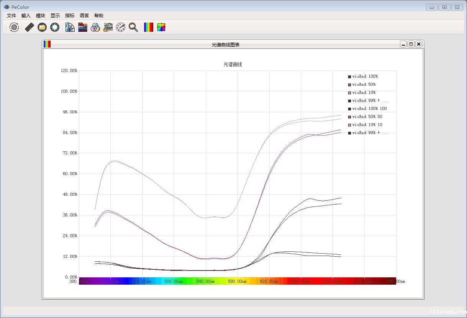Click the black keyboard toolbar icon

29,27
